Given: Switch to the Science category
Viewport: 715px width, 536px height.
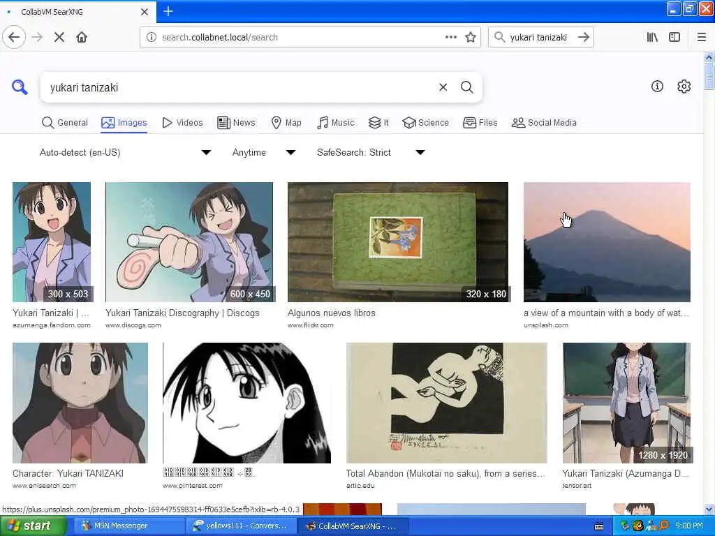Looking at the screenshot, I should [x=426, y=123].
